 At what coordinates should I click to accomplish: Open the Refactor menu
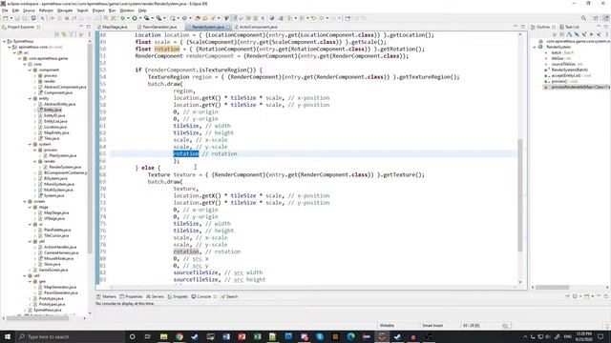(46, 10)
